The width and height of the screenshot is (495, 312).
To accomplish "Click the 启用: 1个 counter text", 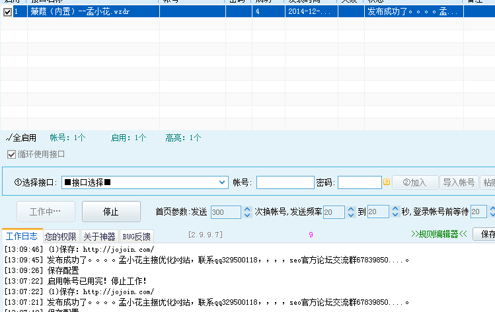I will (128, 137).
